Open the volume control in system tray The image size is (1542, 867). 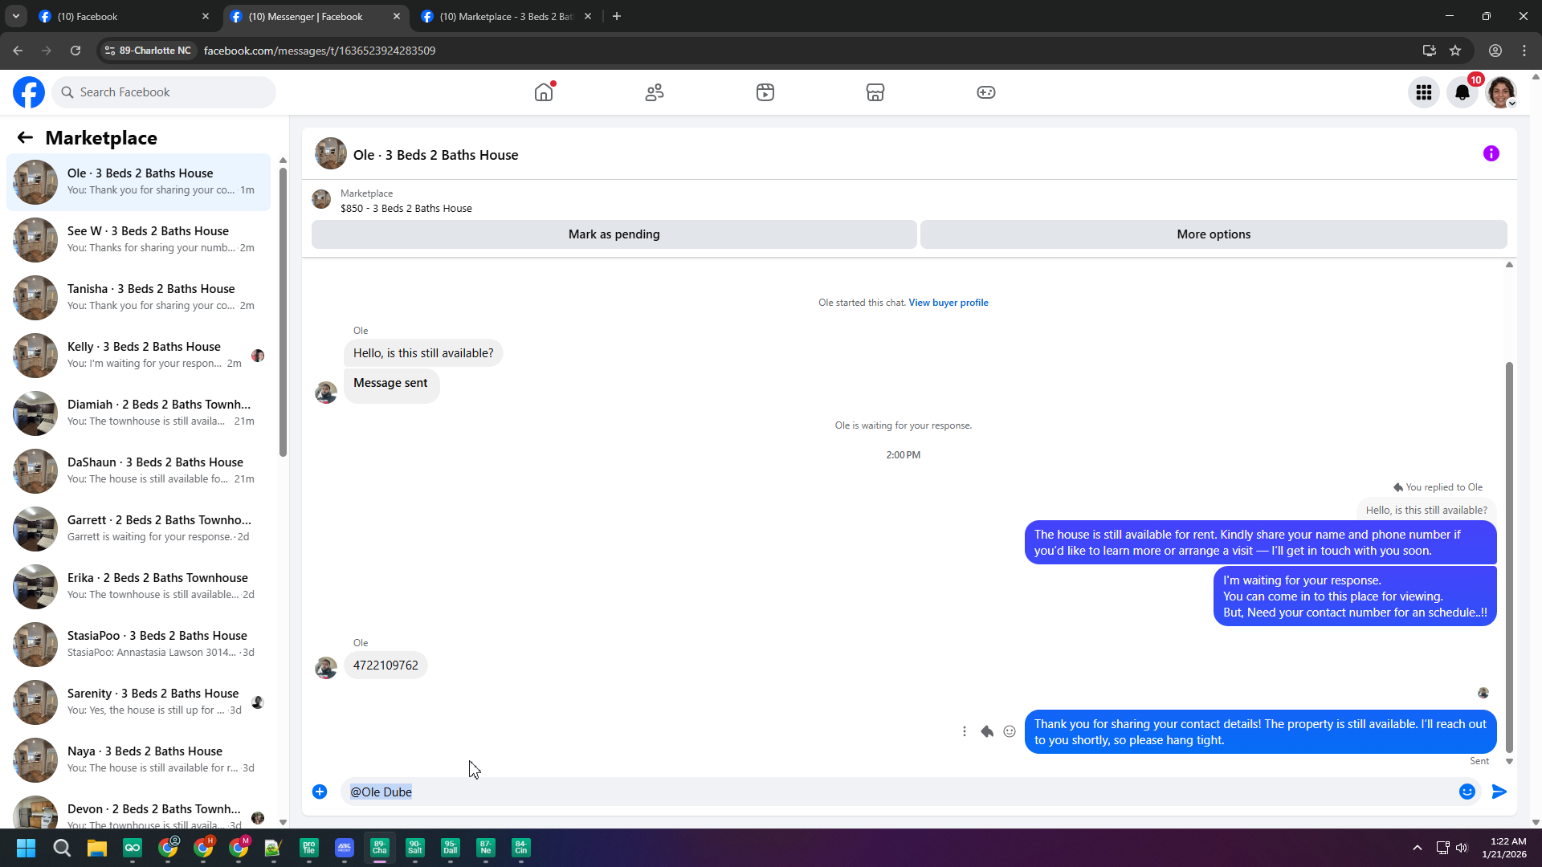pos(1462,848)
